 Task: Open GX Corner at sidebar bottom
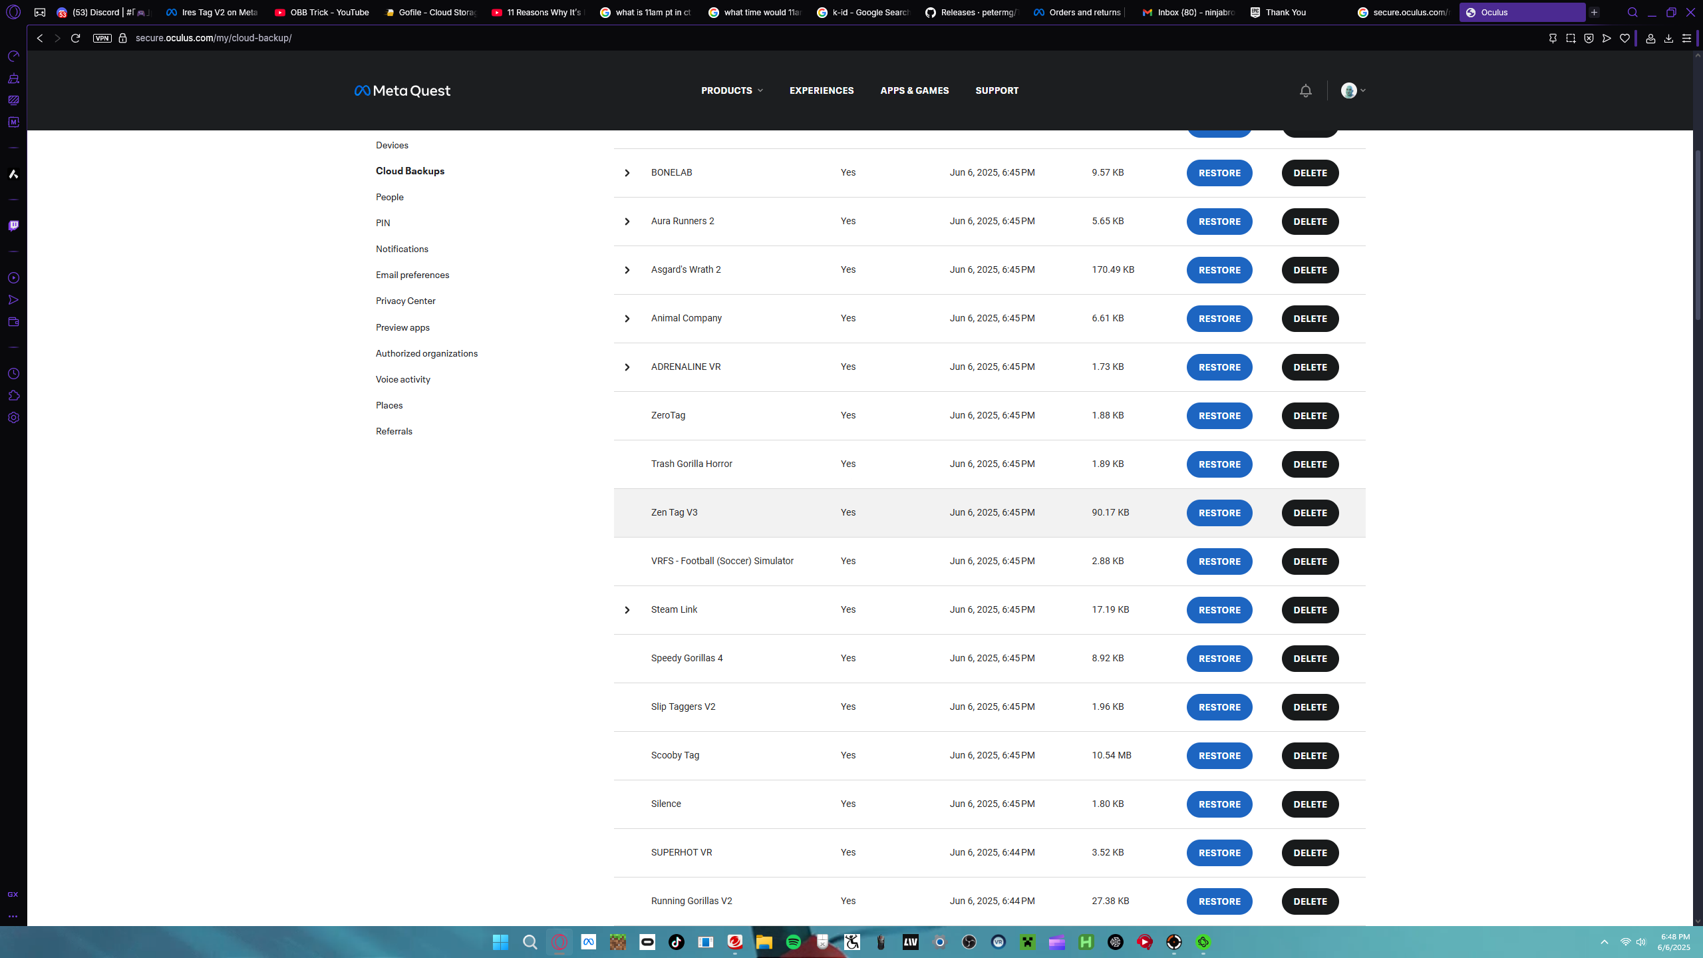[13, 895]
